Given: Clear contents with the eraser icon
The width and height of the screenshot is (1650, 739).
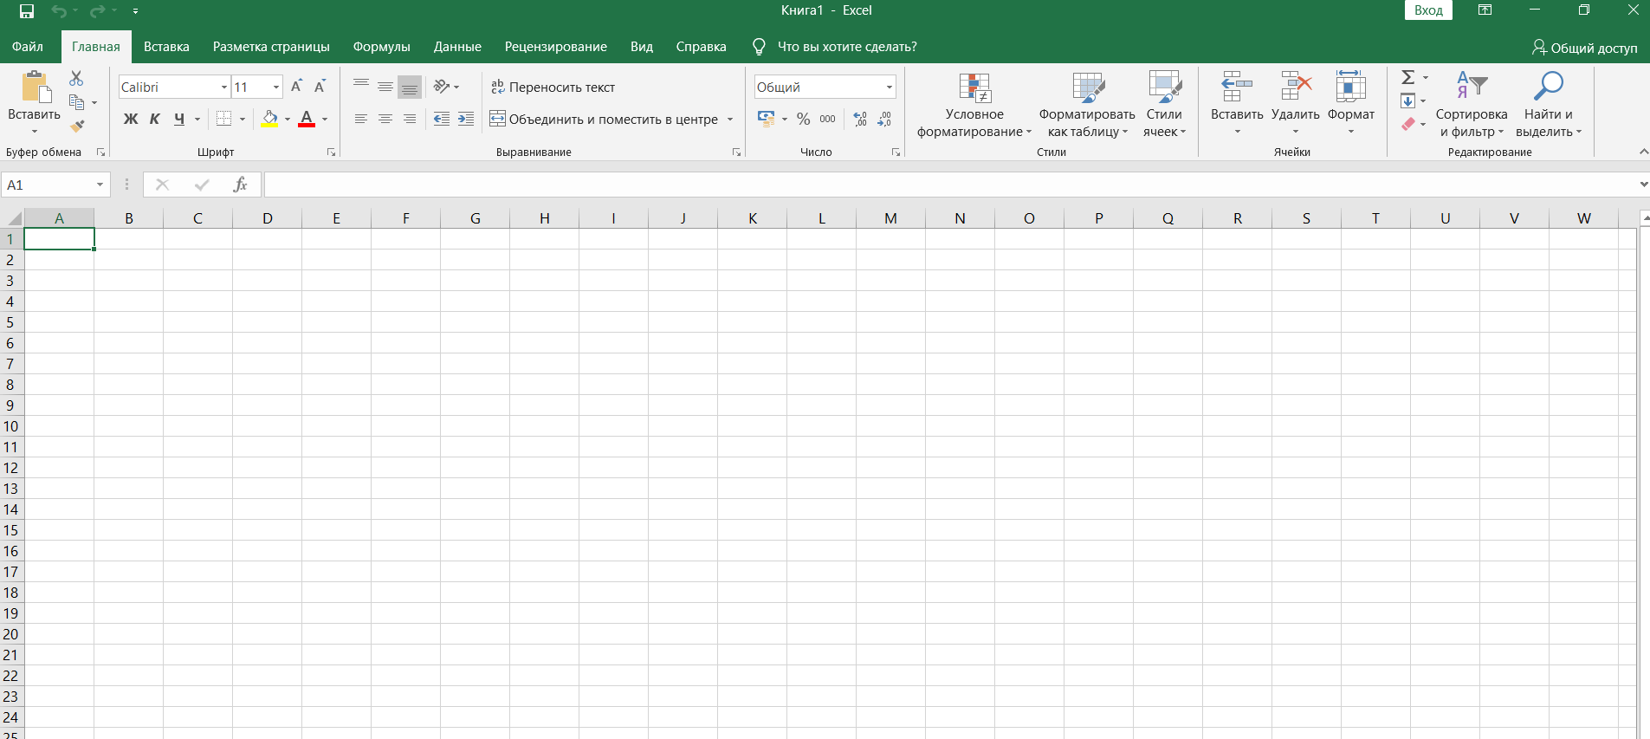Looking at the screenshot, I should point(1408,124).
